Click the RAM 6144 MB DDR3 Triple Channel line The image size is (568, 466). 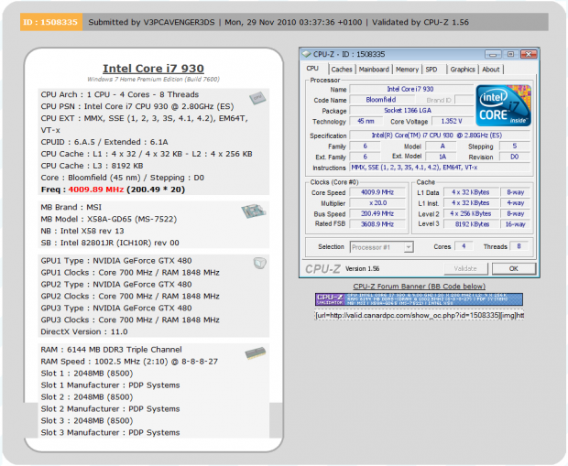(x=111, y=350)
